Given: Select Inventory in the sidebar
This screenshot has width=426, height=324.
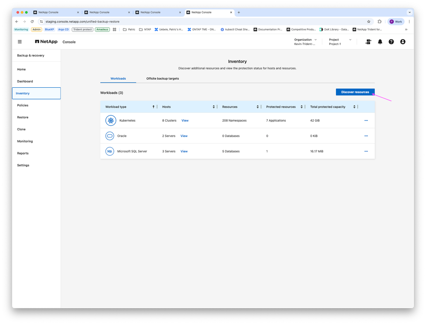Looking at the screenshot, I should pos(36,93).
